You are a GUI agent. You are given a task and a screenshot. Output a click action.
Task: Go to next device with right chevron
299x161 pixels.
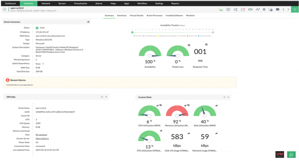(288, 9)
